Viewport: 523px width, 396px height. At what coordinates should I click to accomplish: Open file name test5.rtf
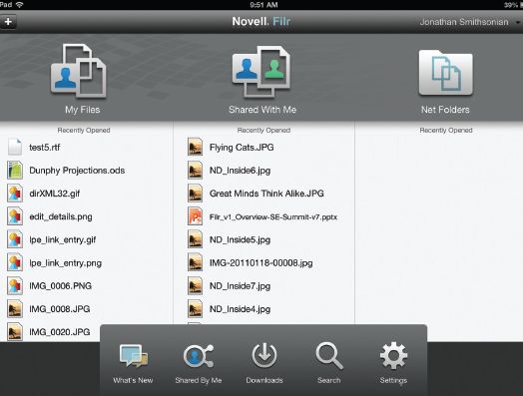pos(45,148)
